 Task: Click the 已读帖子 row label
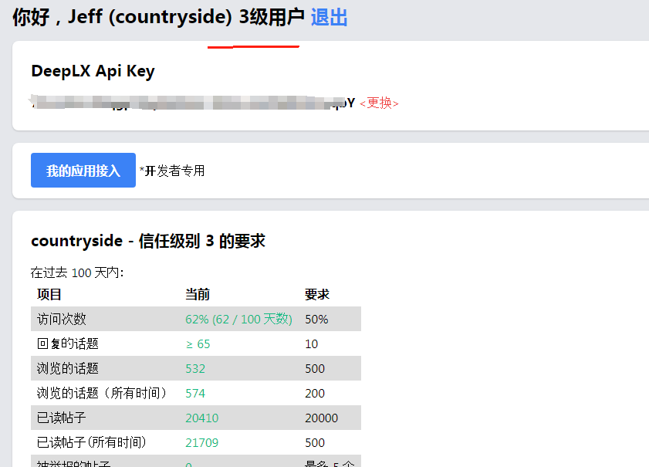(x=61, y=418)
